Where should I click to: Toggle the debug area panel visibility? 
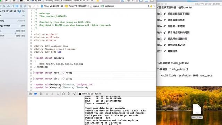click(146, 1)
